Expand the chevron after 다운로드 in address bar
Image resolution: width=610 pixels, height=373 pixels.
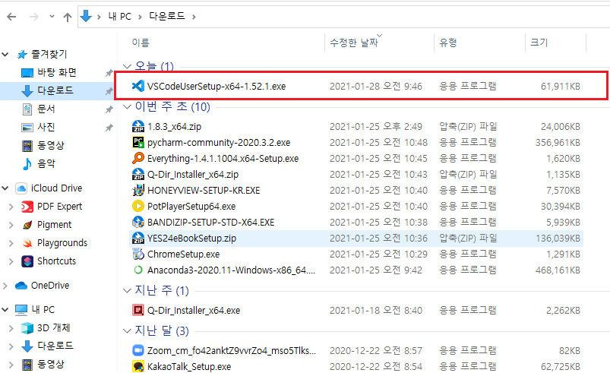tap(194, 17)
